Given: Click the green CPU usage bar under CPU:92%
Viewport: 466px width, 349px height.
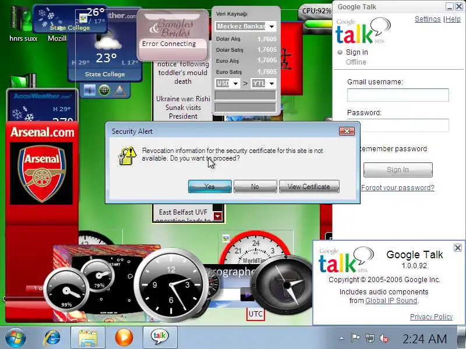Looking at the screenshot, I should (x=317, y=24).
